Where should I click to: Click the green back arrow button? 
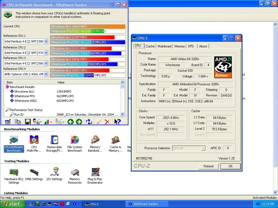pyautogui.click(x=71, y=122)
